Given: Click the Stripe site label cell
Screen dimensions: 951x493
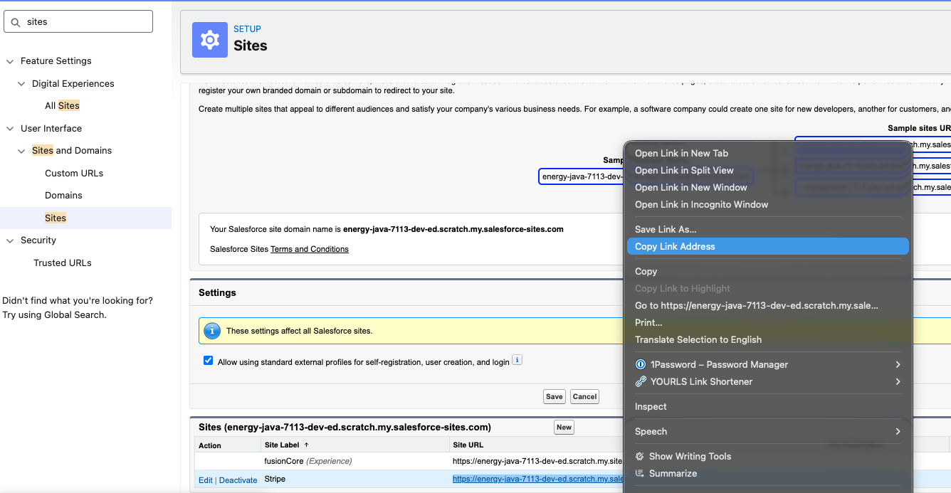Looking at the screenshot, I should 275,479.
